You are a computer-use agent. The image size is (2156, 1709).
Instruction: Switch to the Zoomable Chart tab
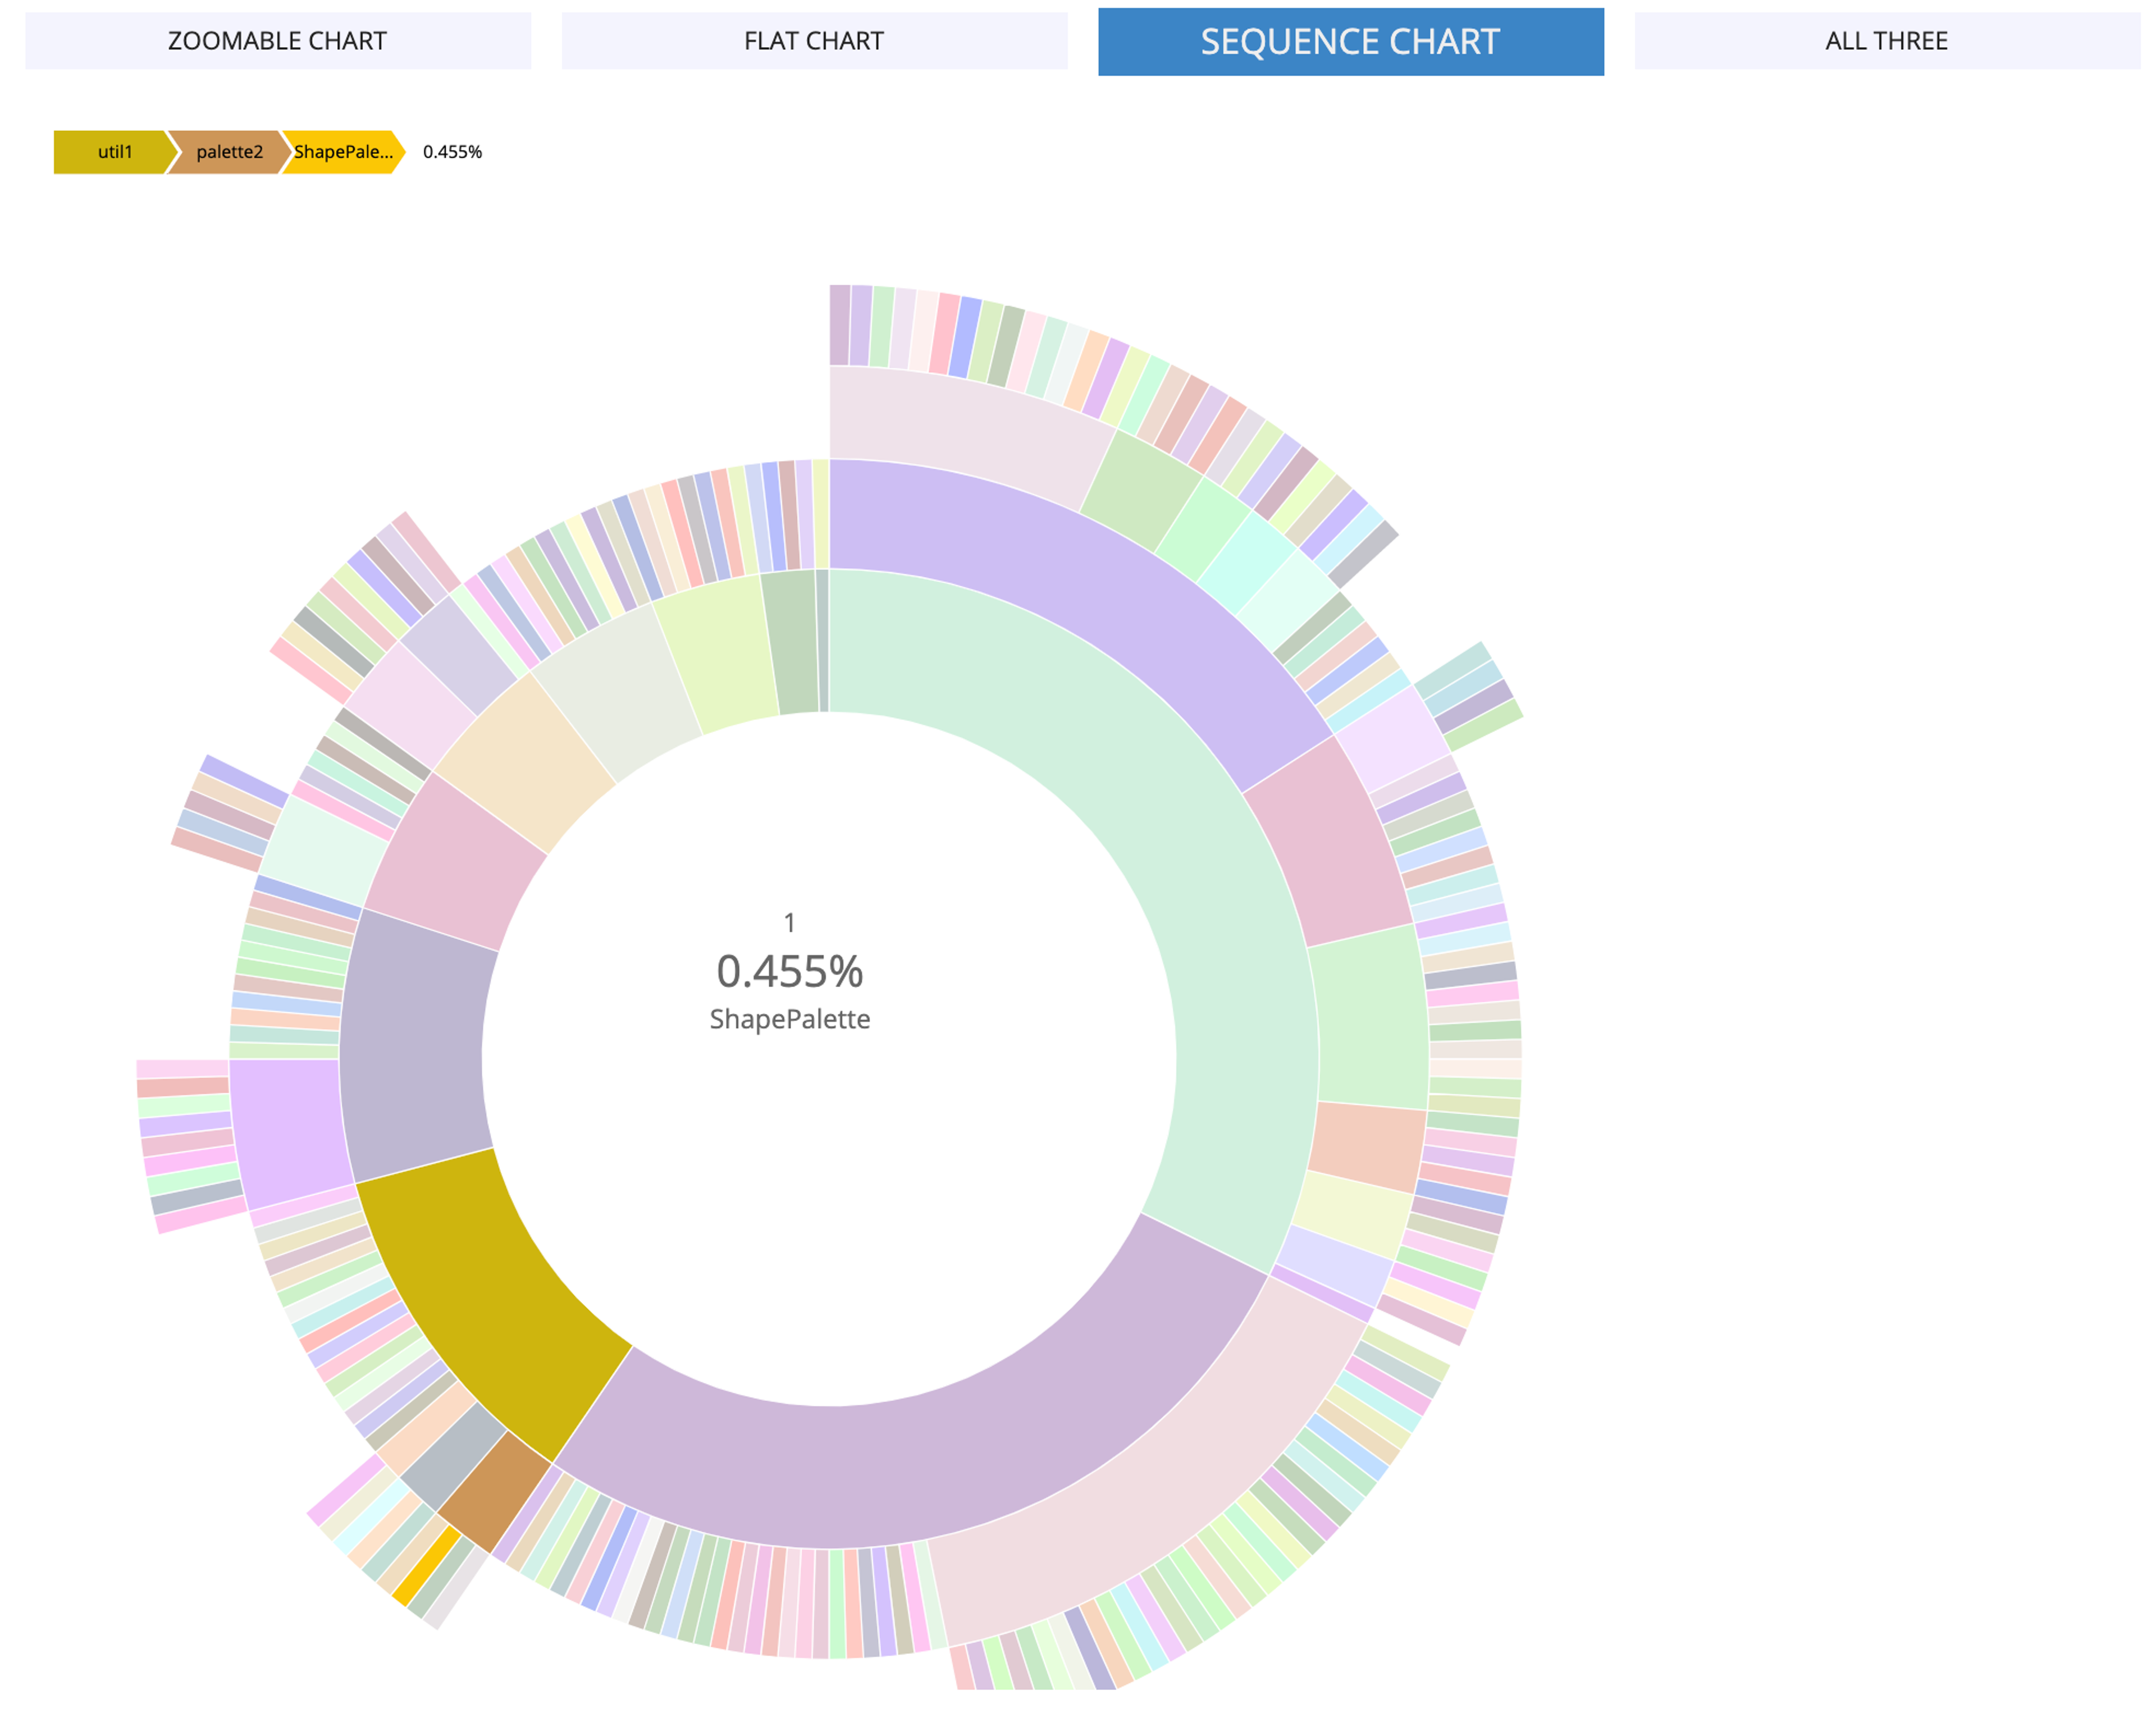(278, 41)
